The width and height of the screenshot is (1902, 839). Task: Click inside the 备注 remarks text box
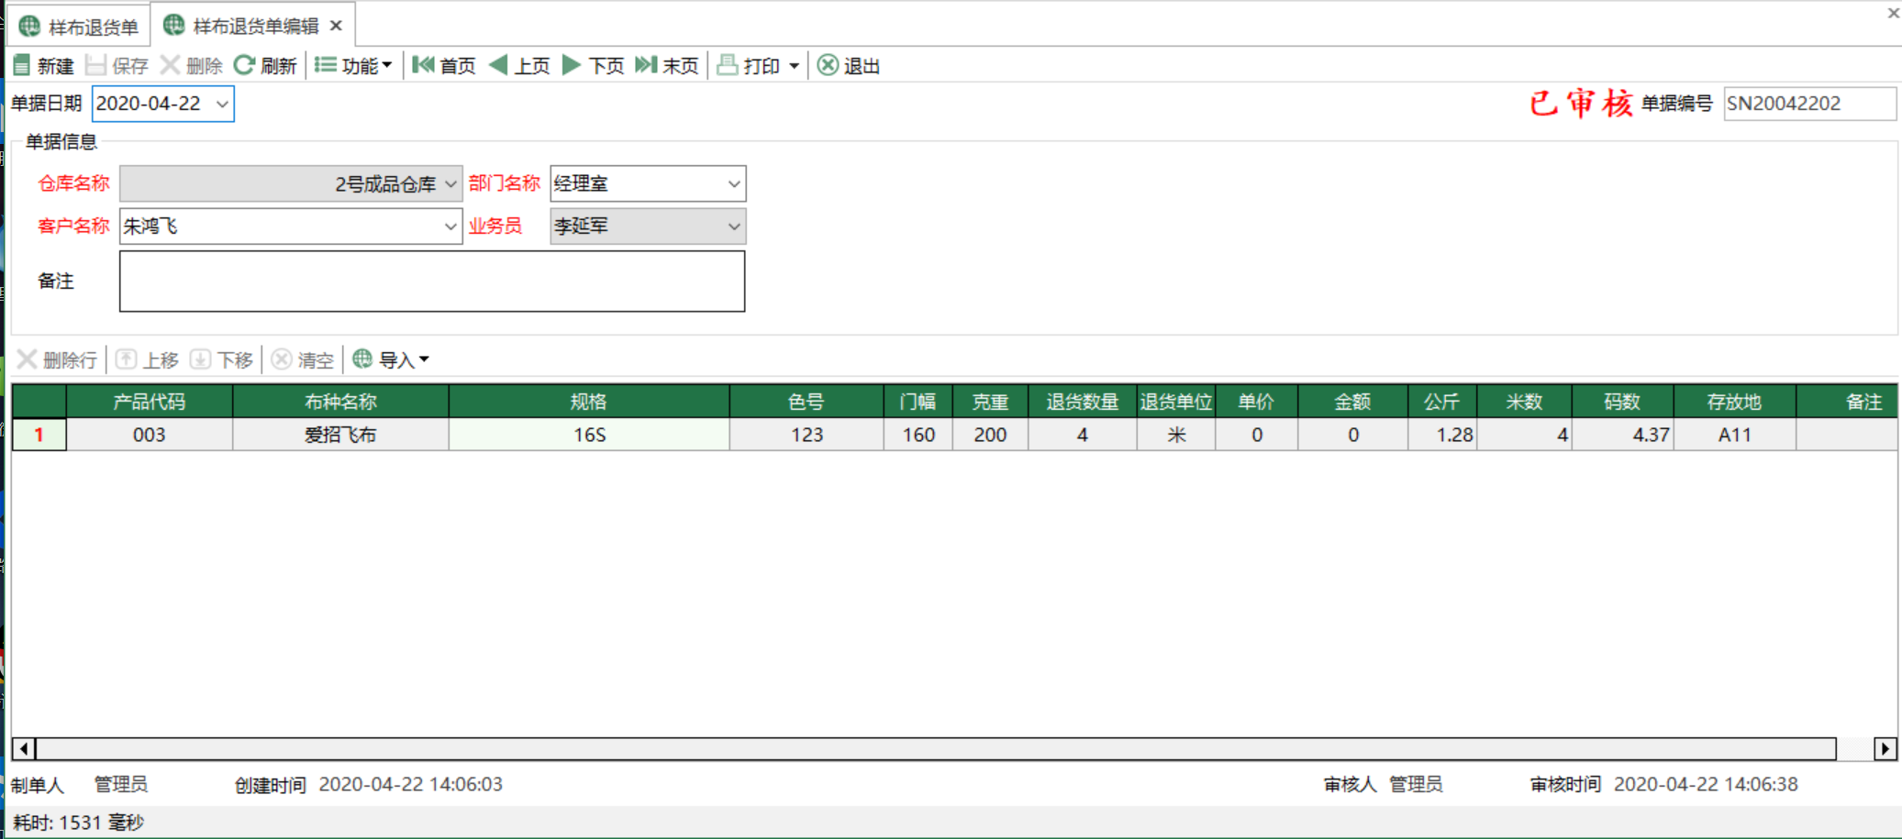432,282
